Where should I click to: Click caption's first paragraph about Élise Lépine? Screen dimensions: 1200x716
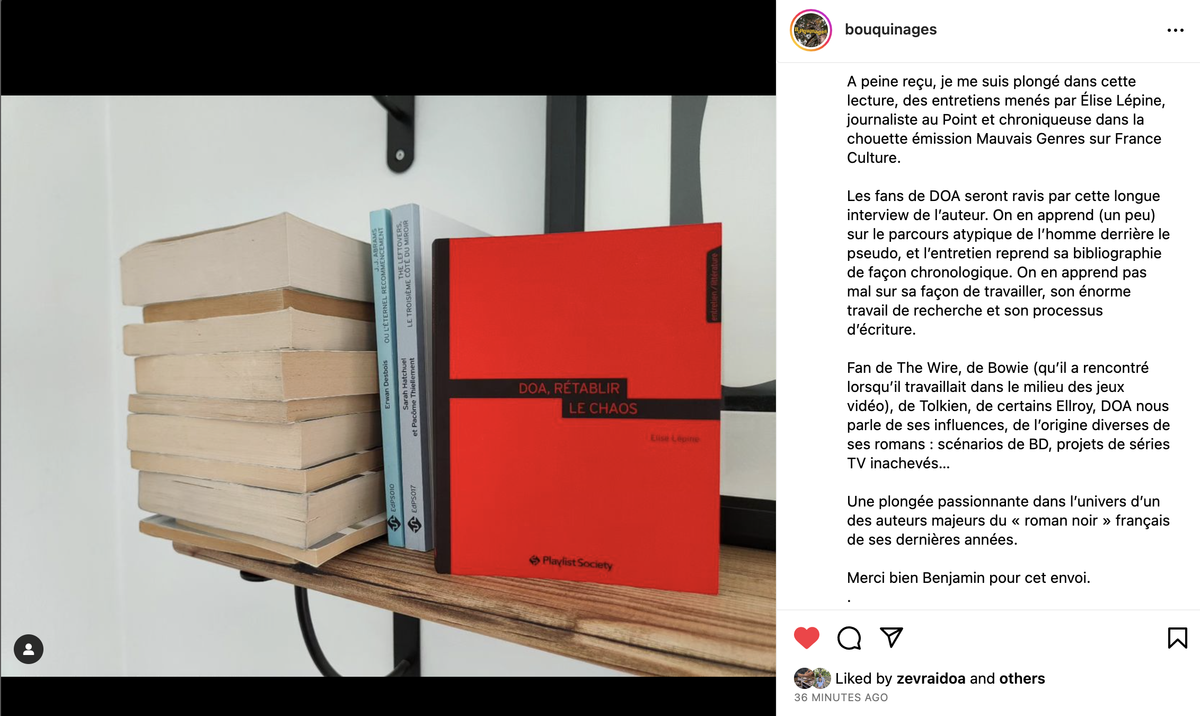point(1006,119)
